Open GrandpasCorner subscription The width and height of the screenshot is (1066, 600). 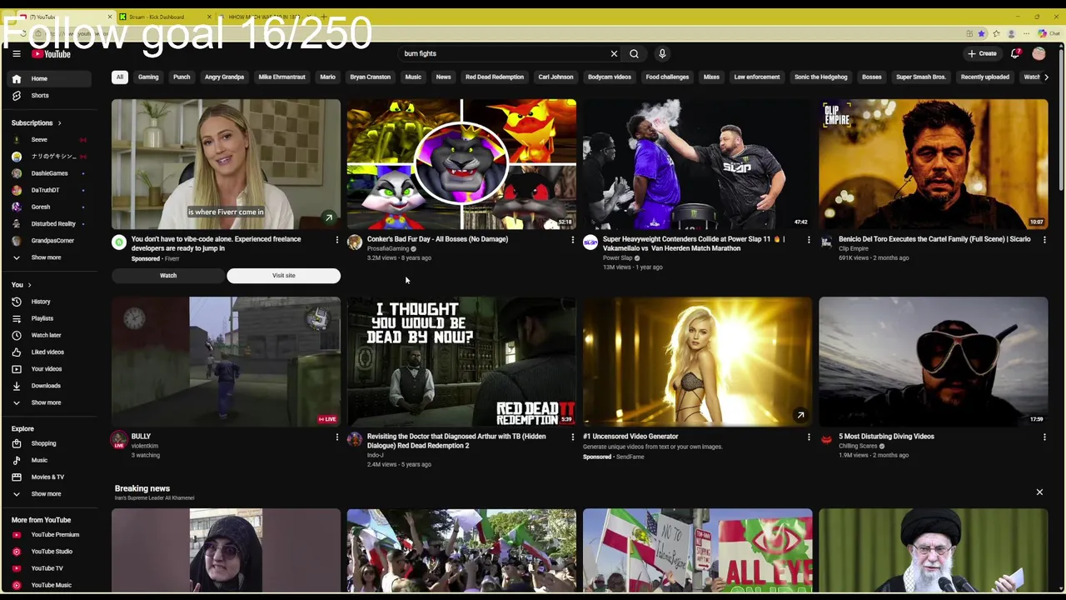pos(51,241)
